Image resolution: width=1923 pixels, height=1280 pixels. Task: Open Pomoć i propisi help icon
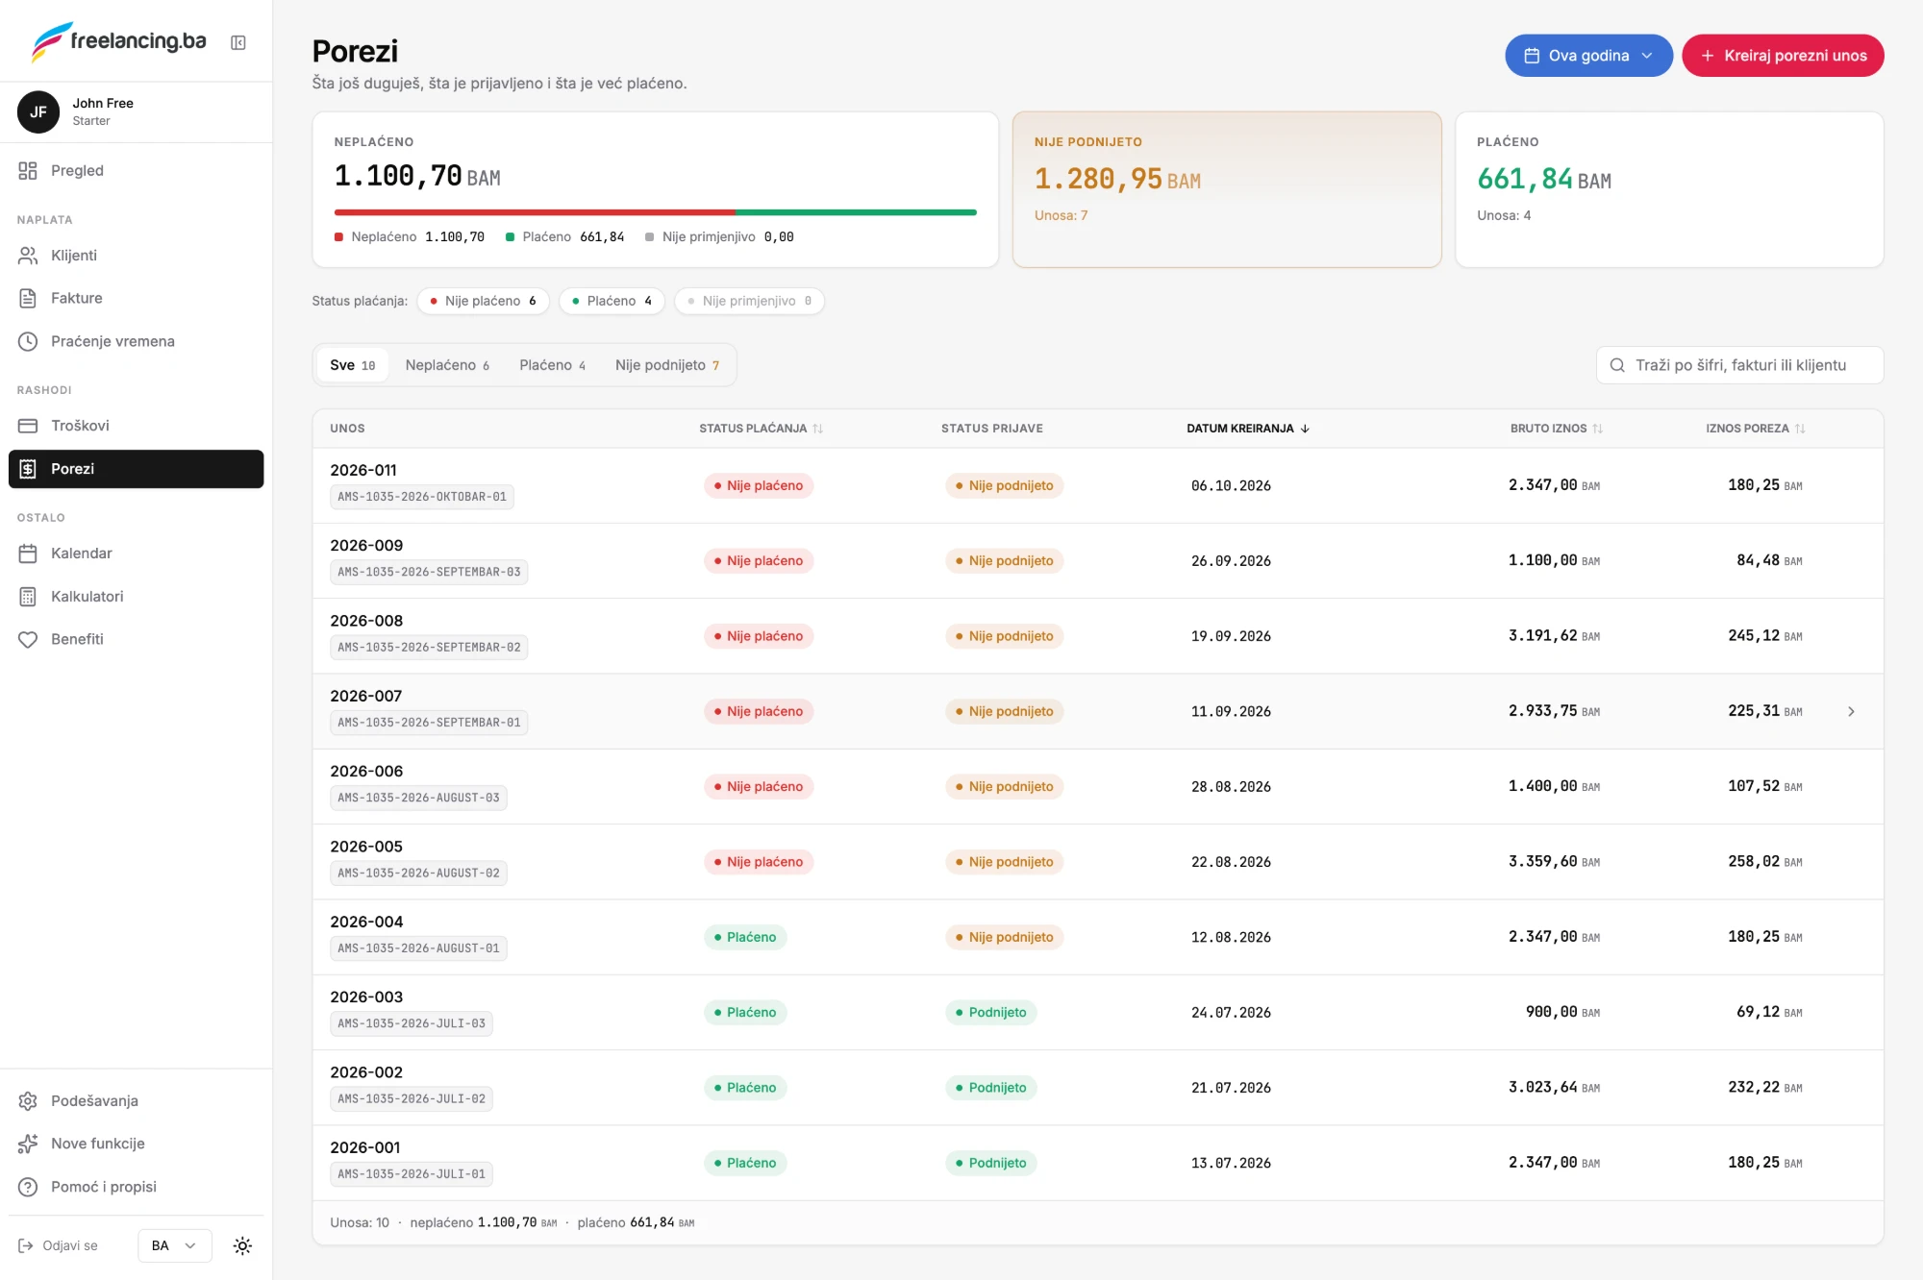click(28, 1187)
